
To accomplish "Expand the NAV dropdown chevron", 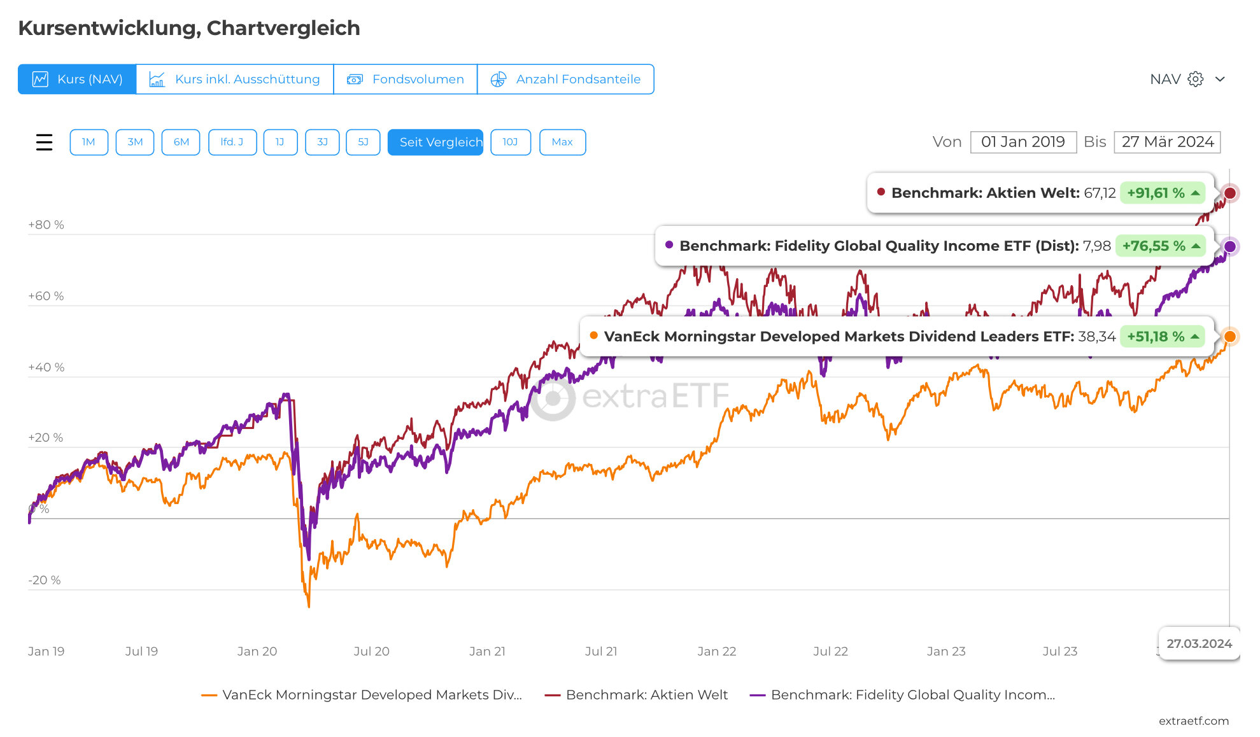I will point(1220,80).
